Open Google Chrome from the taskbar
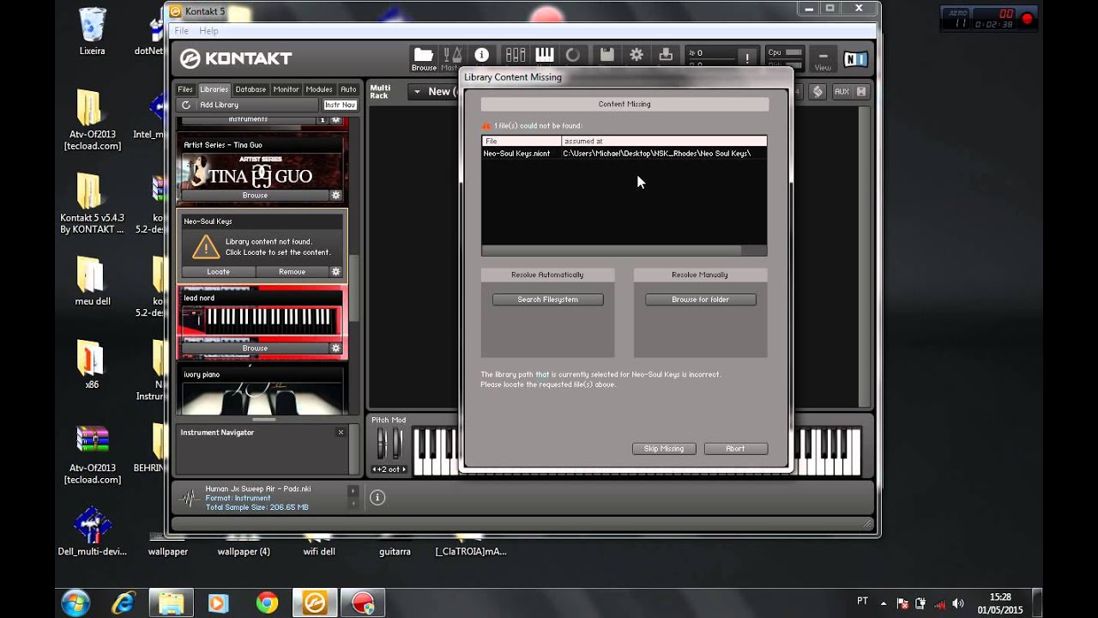Viewport: 1098px width, 618px height. (x=267, y=603)
